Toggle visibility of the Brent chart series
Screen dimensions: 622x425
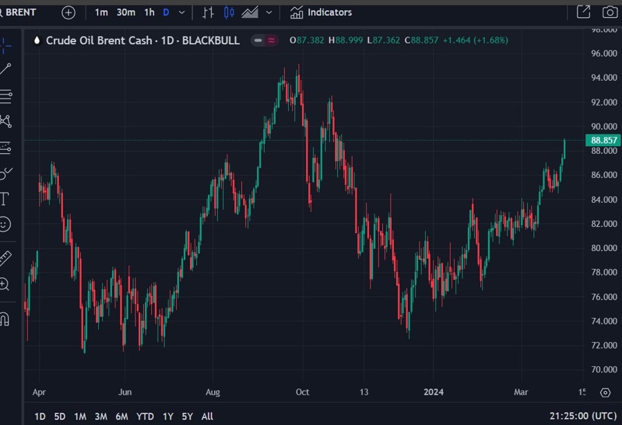click(x=257, y=40)
